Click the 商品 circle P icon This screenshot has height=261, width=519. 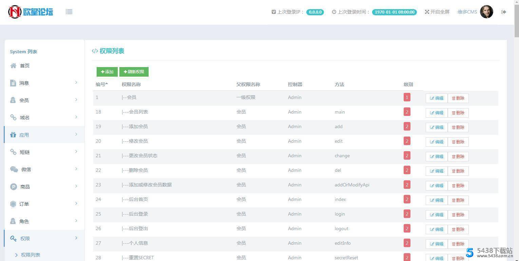point(14,187)
